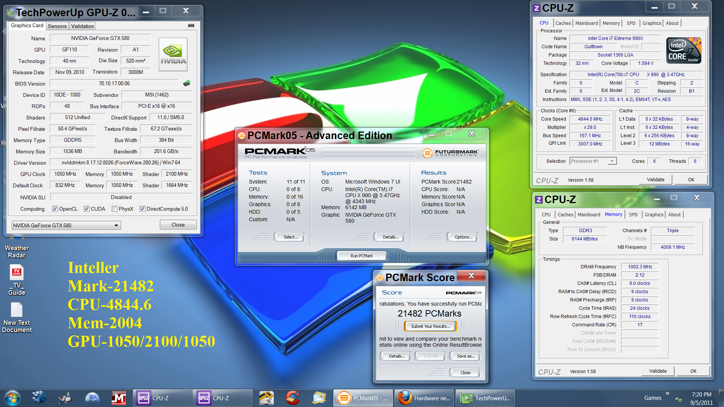
Task: Open the Weather Radar desktop shortcut
Action: coord(17,247)
